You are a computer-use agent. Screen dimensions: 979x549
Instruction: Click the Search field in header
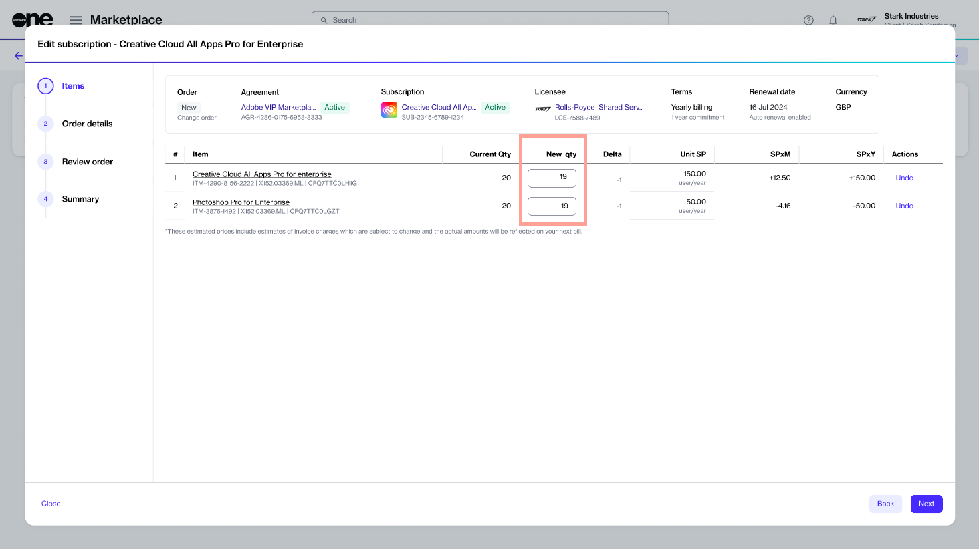tap(490, 20)
